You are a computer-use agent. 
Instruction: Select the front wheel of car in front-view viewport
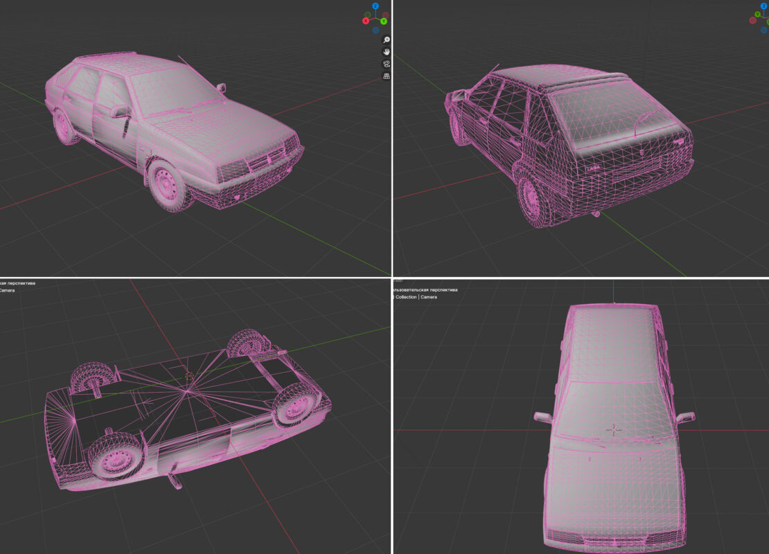click(167, 184)
